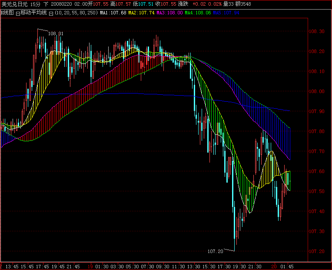The image size is (332, 270).
Task: Click 108.00 on the price axis
Action: point(316,91)
